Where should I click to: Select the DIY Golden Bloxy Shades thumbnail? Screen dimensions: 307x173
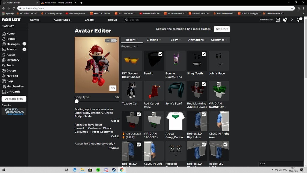132,61
